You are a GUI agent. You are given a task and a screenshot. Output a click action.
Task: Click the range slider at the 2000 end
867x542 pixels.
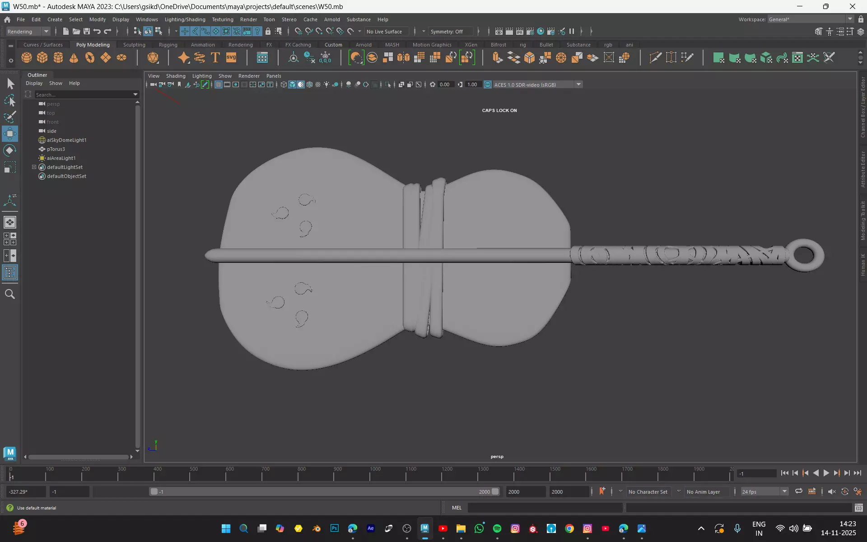point(495,491)
